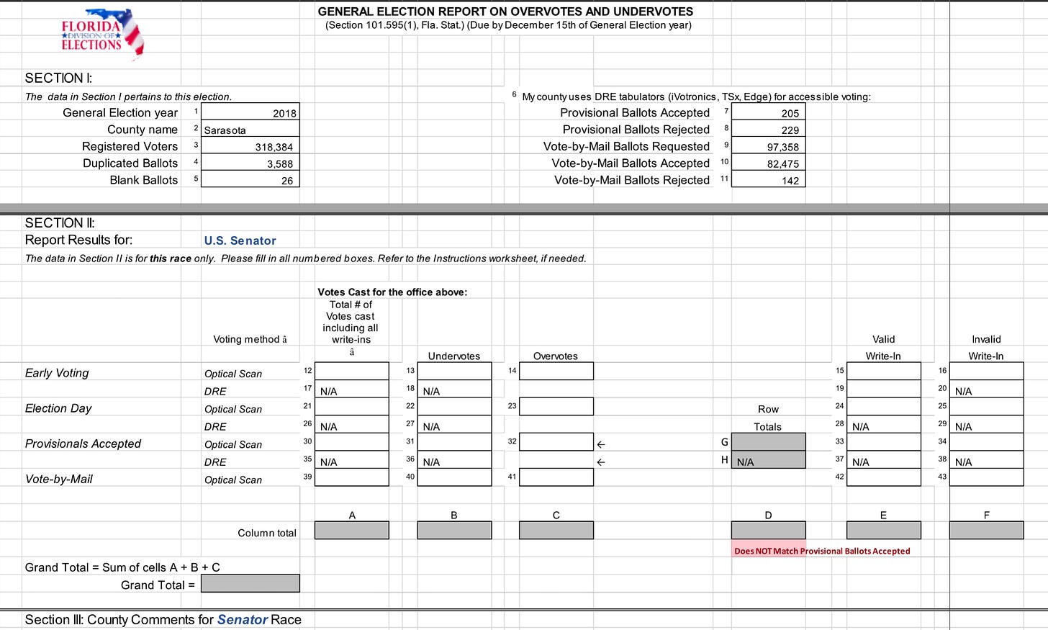The width and height of the screenshot is (1048, 630).
Task: Click the Section III County Comments heading
Action: coord(163,620)
